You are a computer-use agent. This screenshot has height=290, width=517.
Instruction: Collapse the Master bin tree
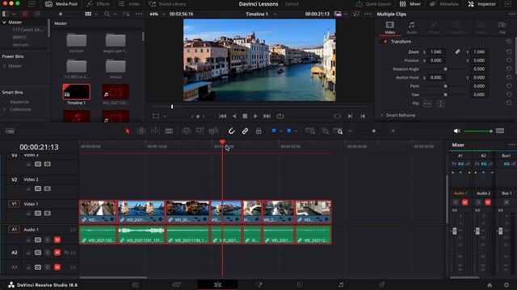click(4, 23)
